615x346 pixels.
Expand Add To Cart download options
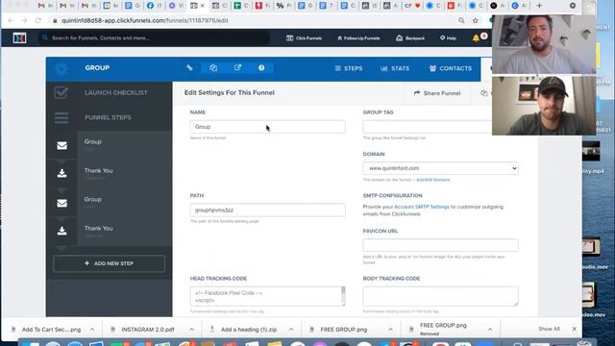point(92,330)
